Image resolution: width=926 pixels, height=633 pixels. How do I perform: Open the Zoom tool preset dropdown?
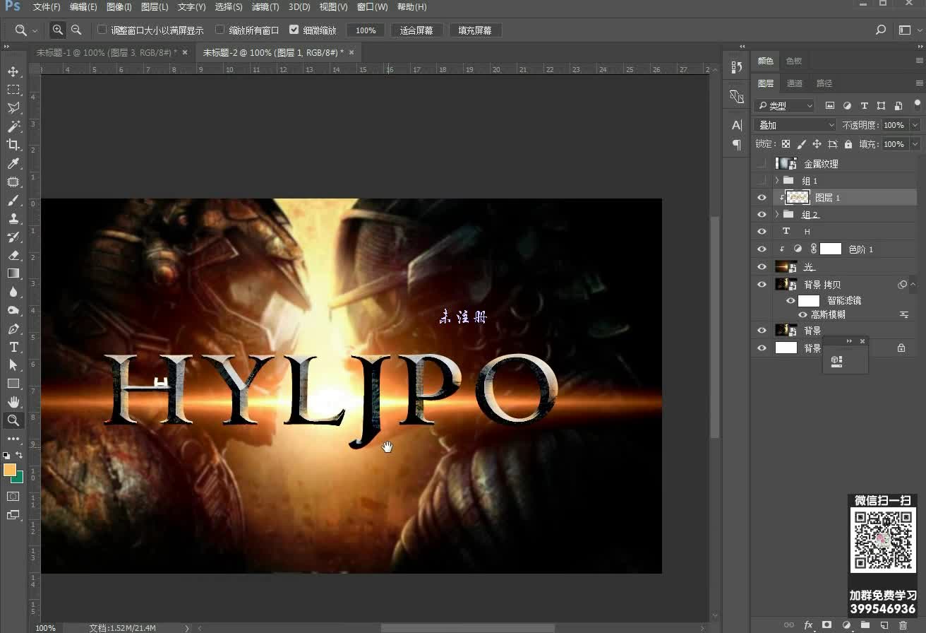click(35, 31)
